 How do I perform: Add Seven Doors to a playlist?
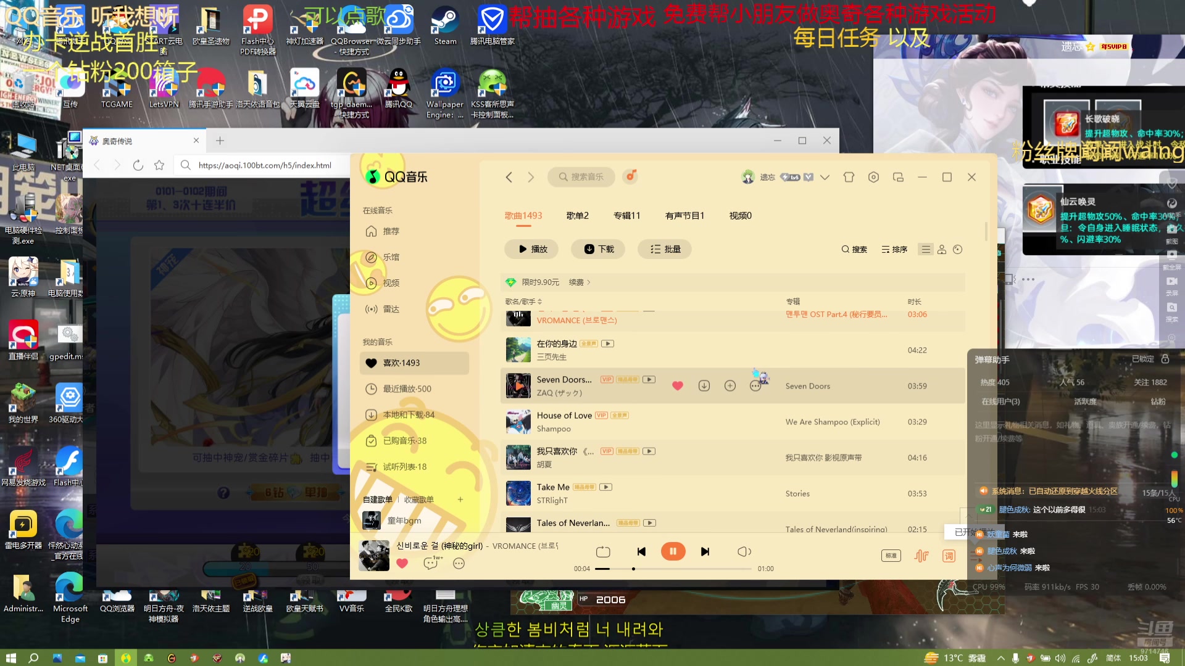pos(730,385)
